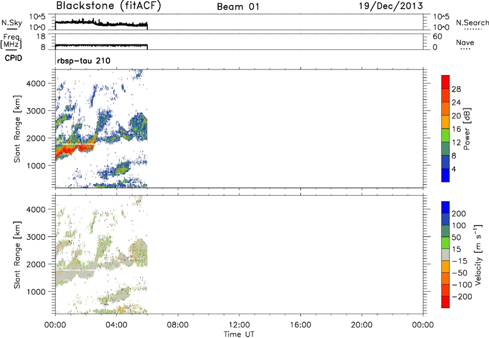Click the 'Slant Range [km]' label of the power panel

tap(17, 129)
